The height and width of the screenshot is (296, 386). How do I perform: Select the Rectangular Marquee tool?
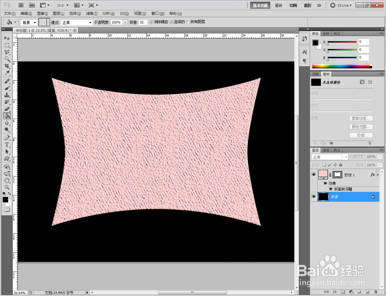click(x=7, y=45)
